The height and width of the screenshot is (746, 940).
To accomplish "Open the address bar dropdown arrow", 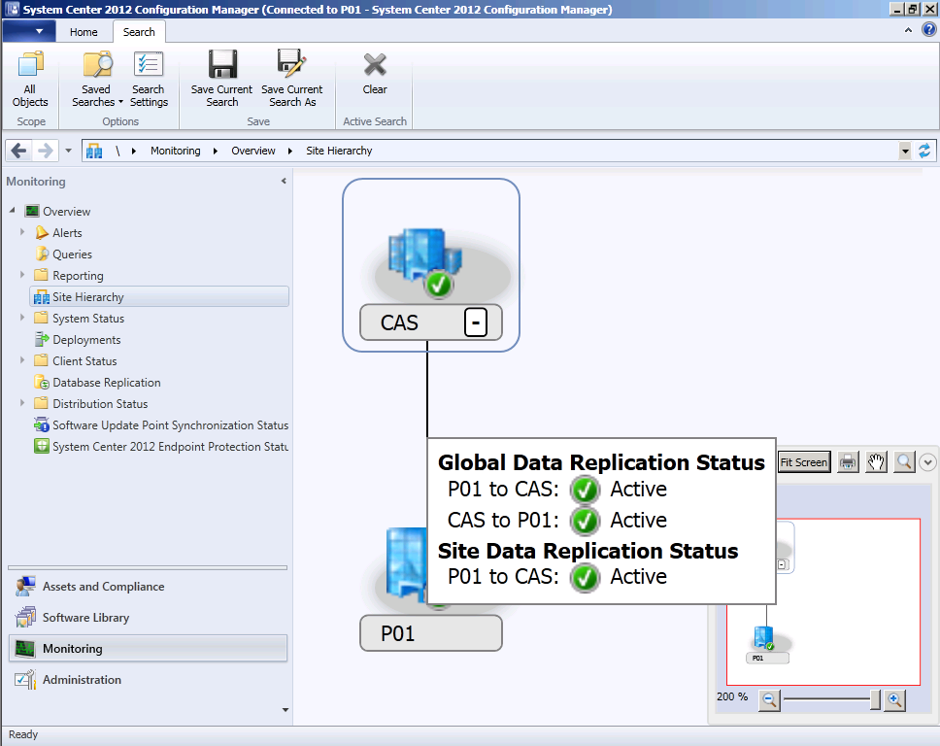I will [x=905, y=151].
